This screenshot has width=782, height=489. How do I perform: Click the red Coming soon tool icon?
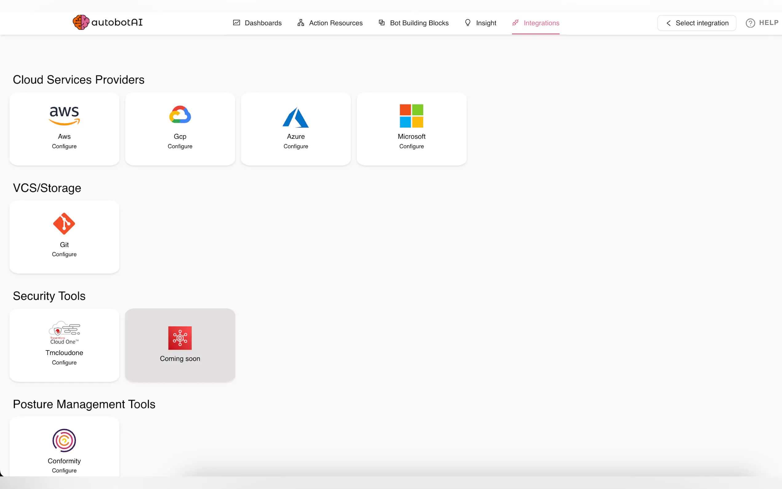(180, 337)
